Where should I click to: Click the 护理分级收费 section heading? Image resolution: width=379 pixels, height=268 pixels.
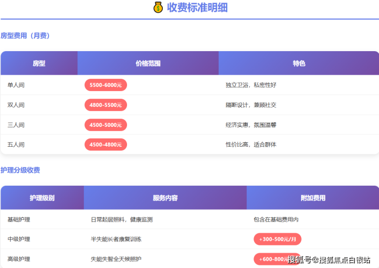coord(20,170)
